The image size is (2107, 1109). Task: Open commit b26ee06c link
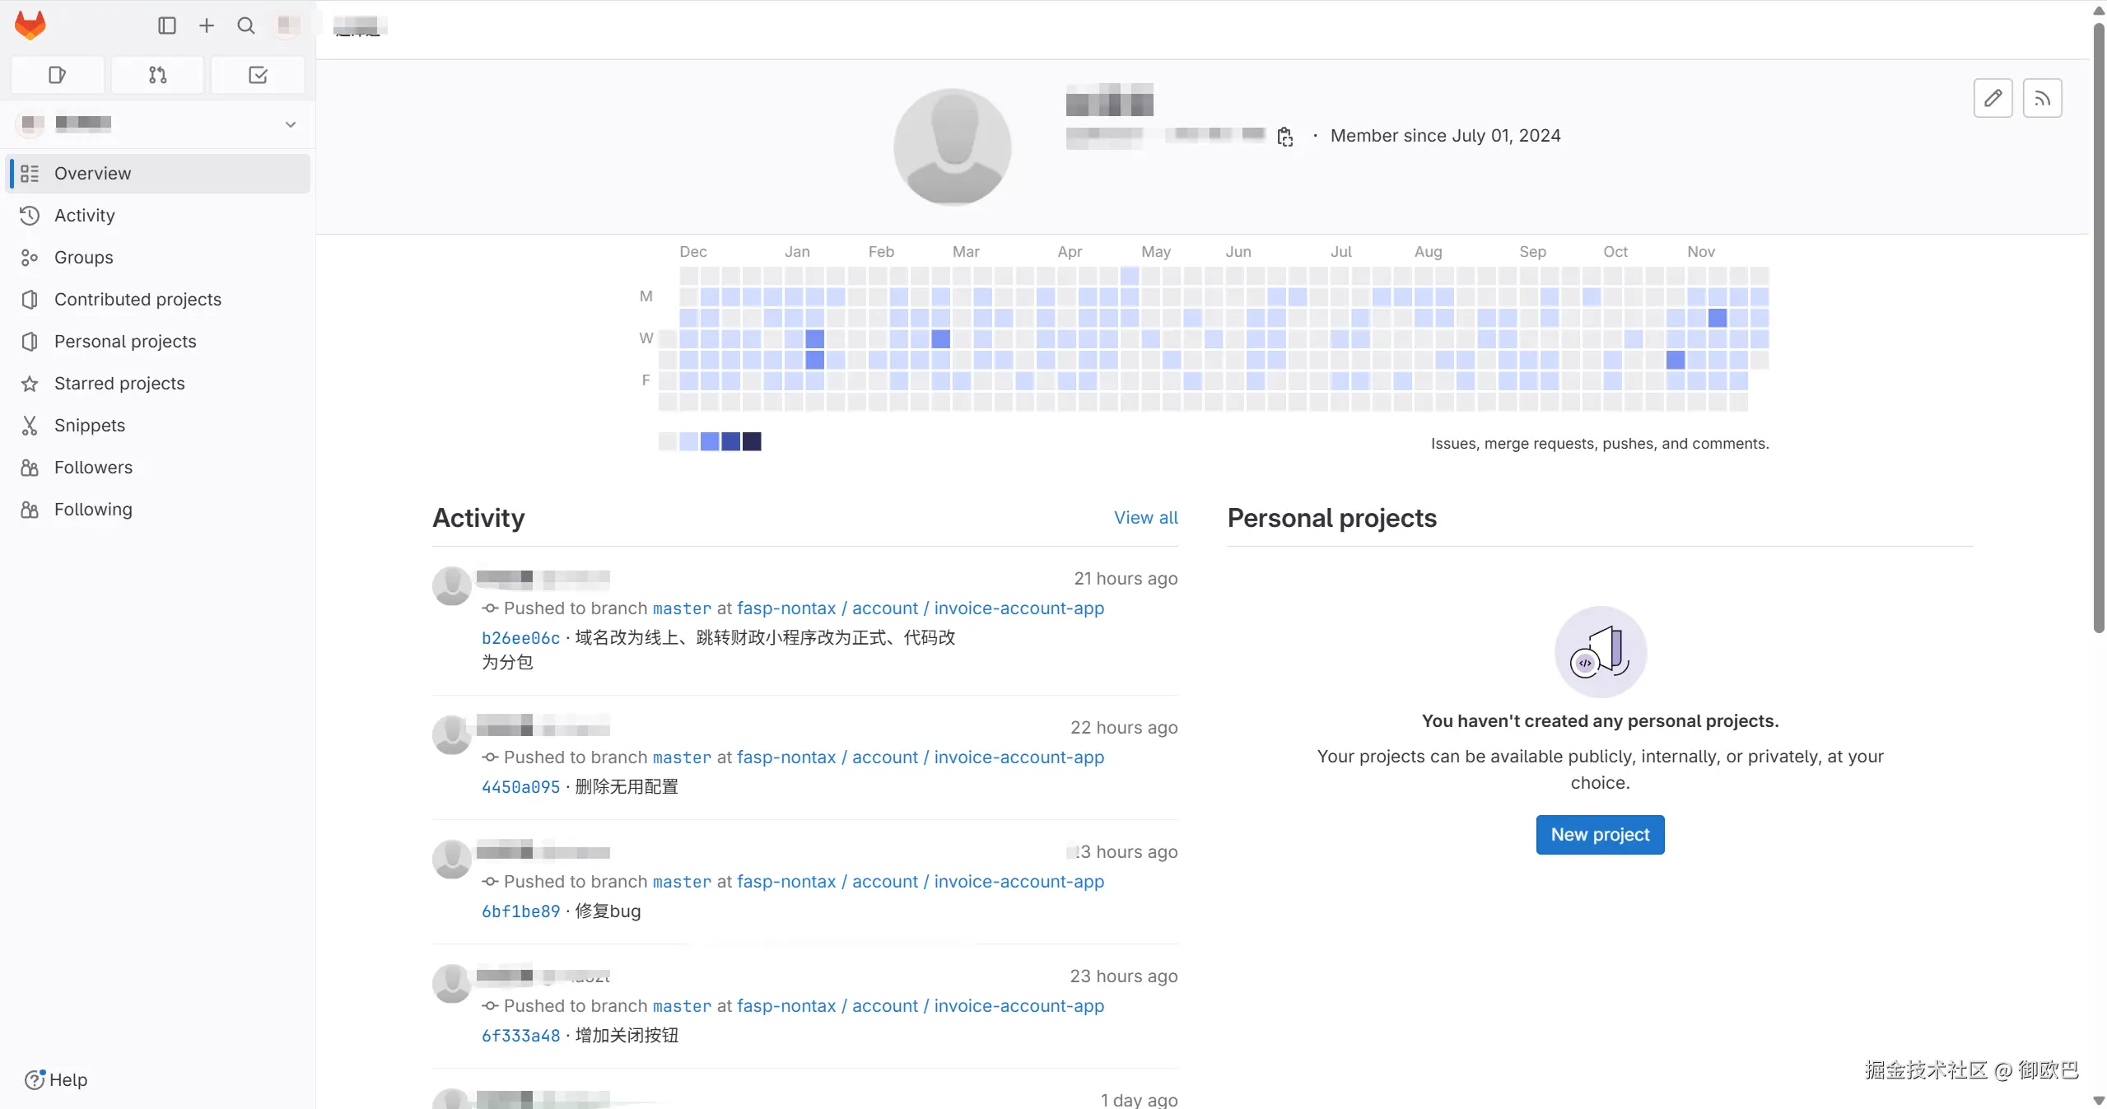[x=520, y=638]
